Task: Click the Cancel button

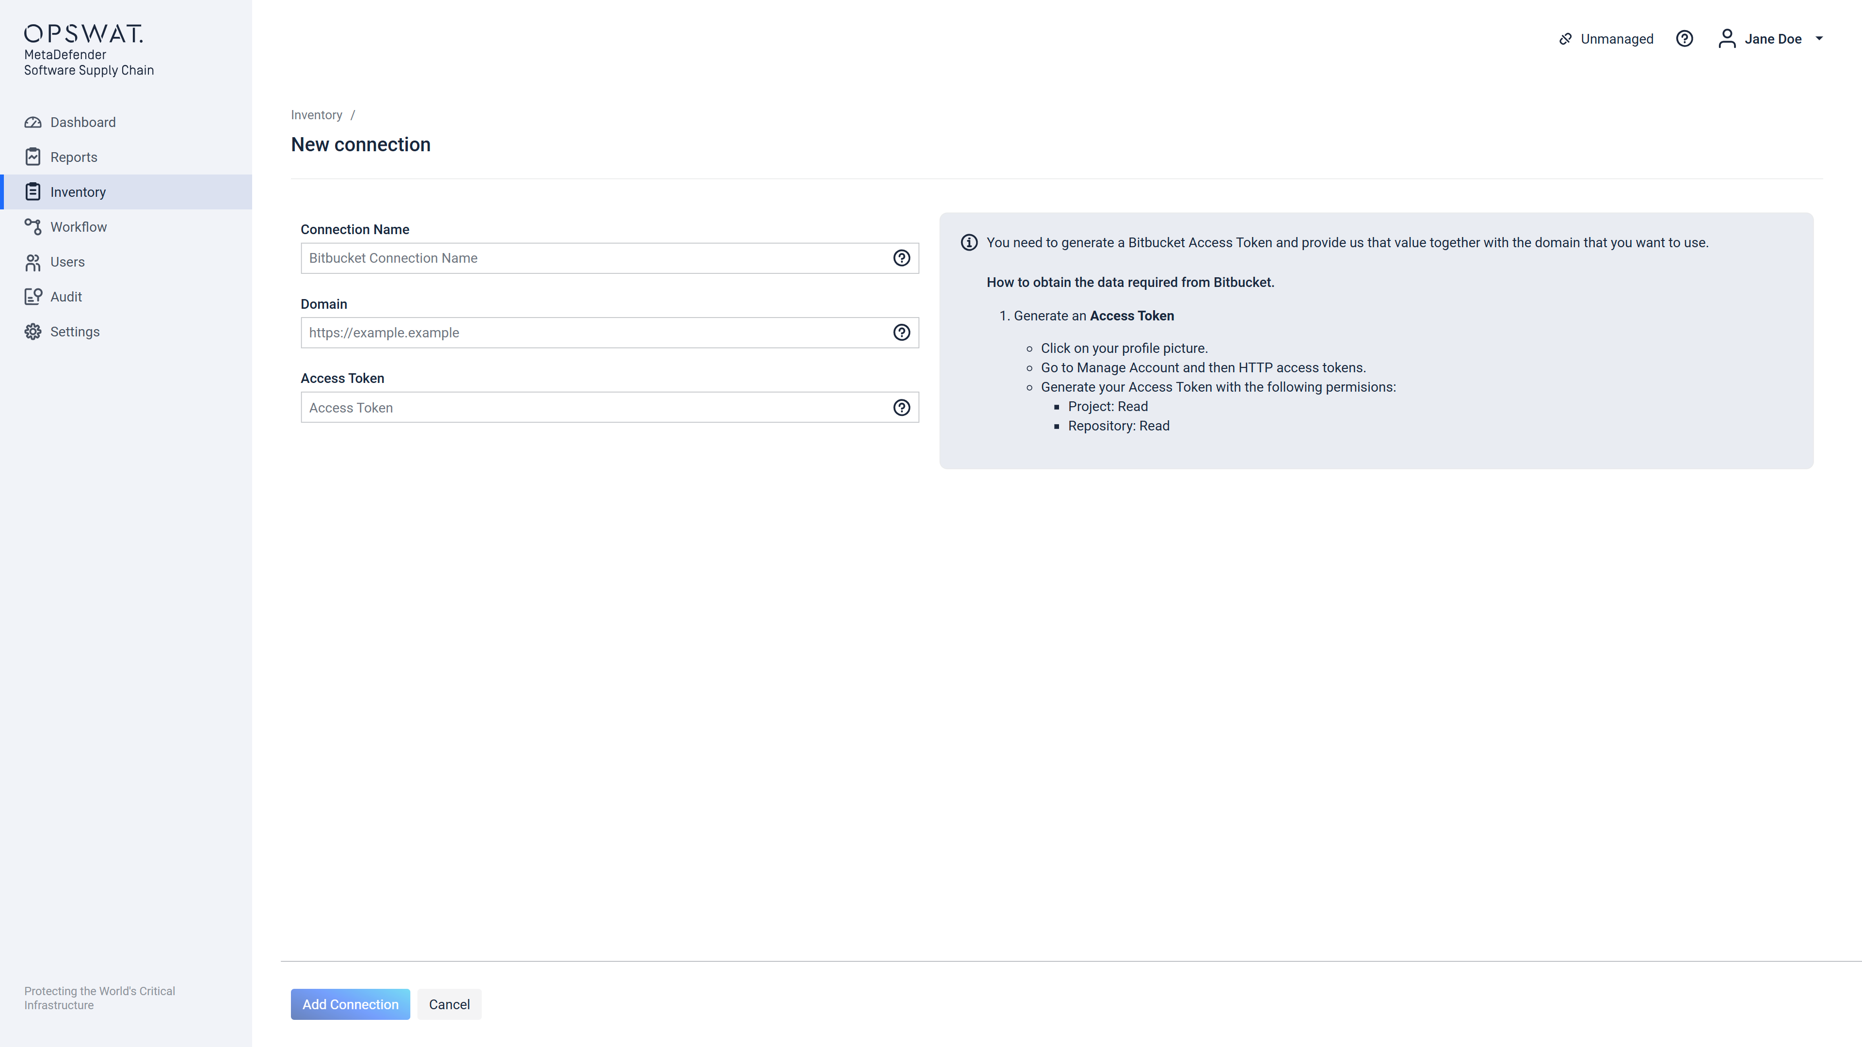Action: pos(449,1004)
